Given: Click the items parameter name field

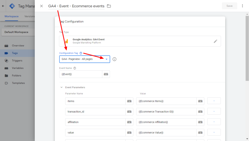Looking at the screenshot, I should pyautogui.click(x=95, y=101).
